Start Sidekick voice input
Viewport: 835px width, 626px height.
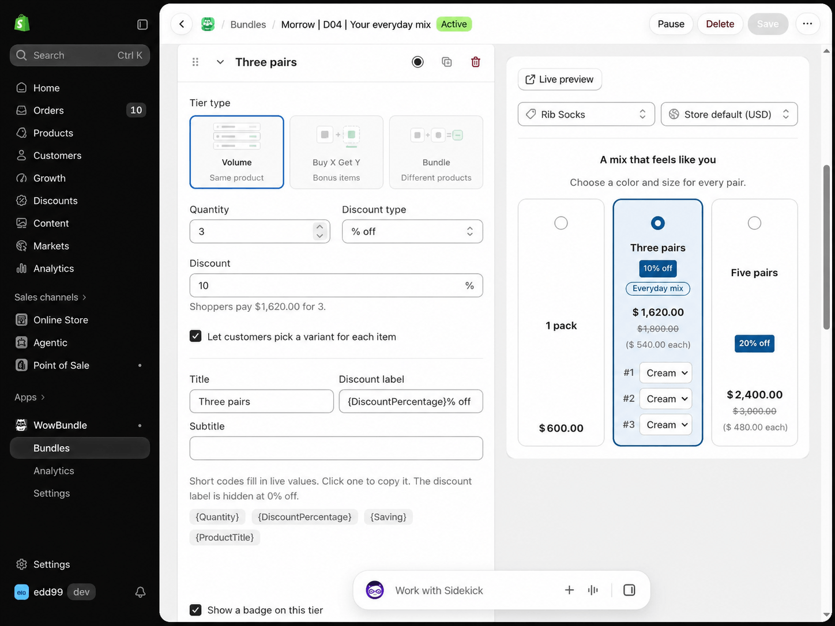[x=593, y=590]
